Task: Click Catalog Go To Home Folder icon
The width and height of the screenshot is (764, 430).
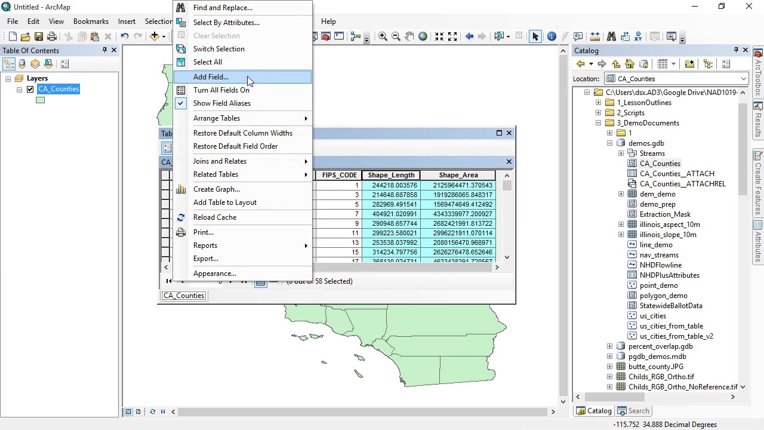Action: 630,64
